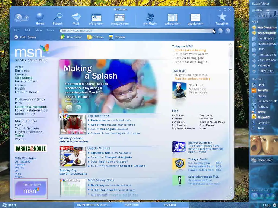
Task: Open the Amazon.com shortcut thumbnail
Action: tap(120, 18)
